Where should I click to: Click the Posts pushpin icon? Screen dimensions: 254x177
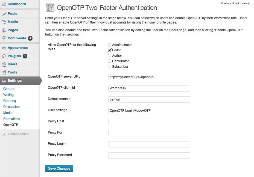4,14
